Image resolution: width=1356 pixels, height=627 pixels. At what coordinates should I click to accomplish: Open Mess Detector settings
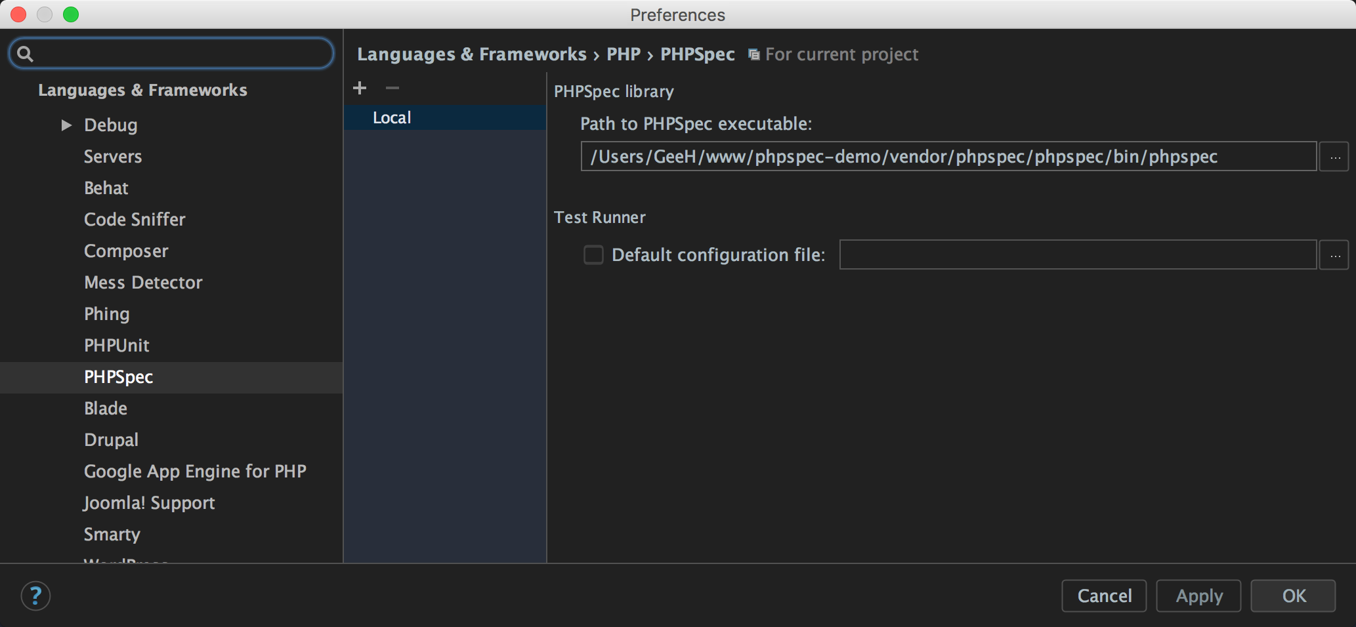pyautogui.click(x=143, y=282)
